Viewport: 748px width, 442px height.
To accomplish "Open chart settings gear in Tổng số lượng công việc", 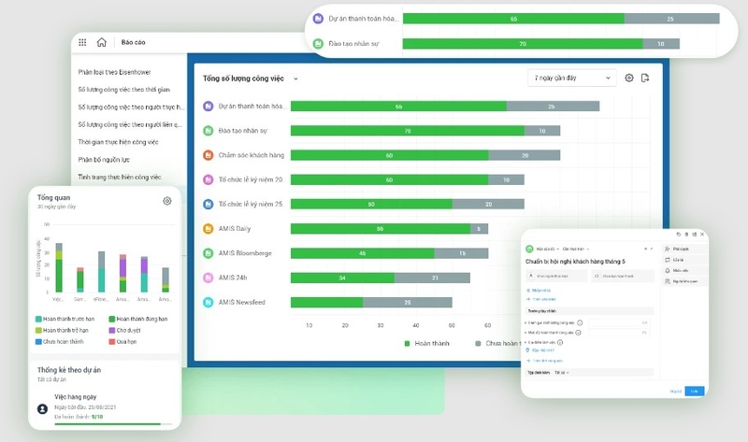I will point(629,78).
